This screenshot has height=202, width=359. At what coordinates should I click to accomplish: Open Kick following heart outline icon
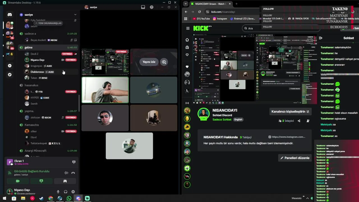click(x=187, y=55)
